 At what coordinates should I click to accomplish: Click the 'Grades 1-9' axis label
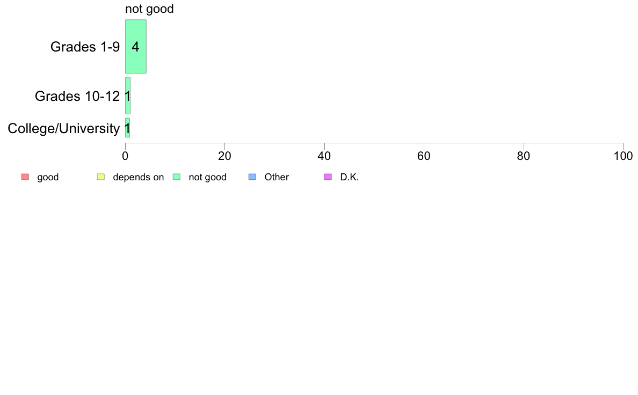[x=85, y=47]
